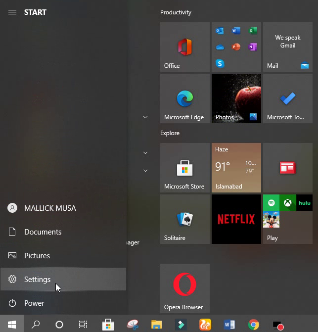
Task: Launch Outlook from the Office apps tile
Action: click(220, 31)
